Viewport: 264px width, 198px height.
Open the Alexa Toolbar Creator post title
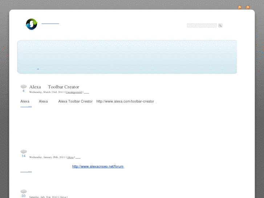(x=54, y=87)
